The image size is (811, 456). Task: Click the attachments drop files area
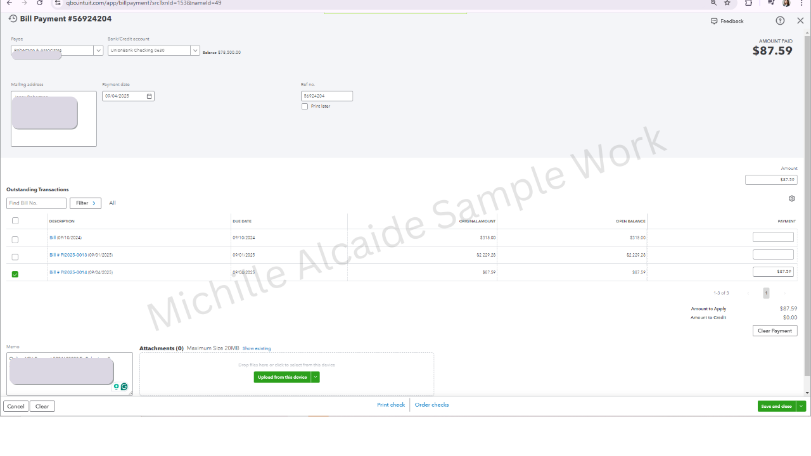click(287, 374)
